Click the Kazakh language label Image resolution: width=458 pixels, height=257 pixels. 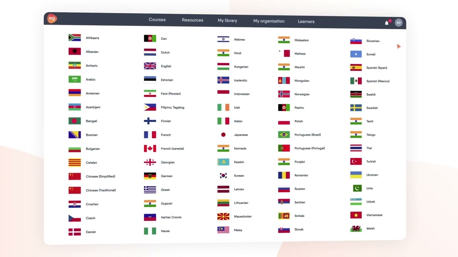point(239,162)
